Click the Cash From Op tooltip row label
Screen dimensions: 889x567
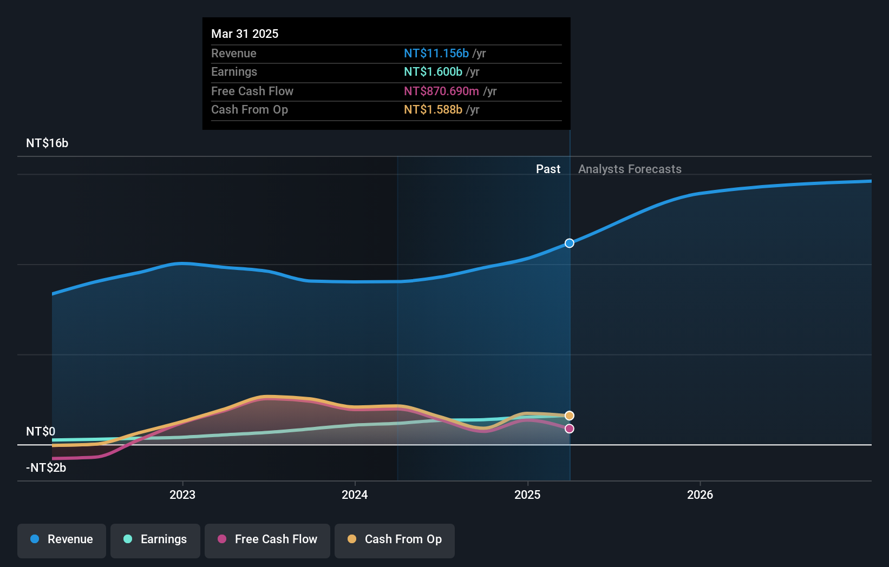pyautogui.click(x=250, y=109)
